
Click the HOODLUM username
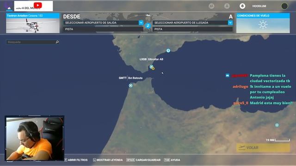(259, 6)
